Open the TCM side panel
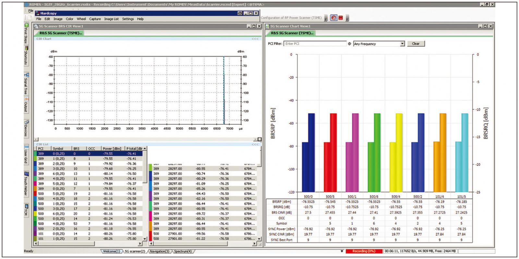 point(26,210)
